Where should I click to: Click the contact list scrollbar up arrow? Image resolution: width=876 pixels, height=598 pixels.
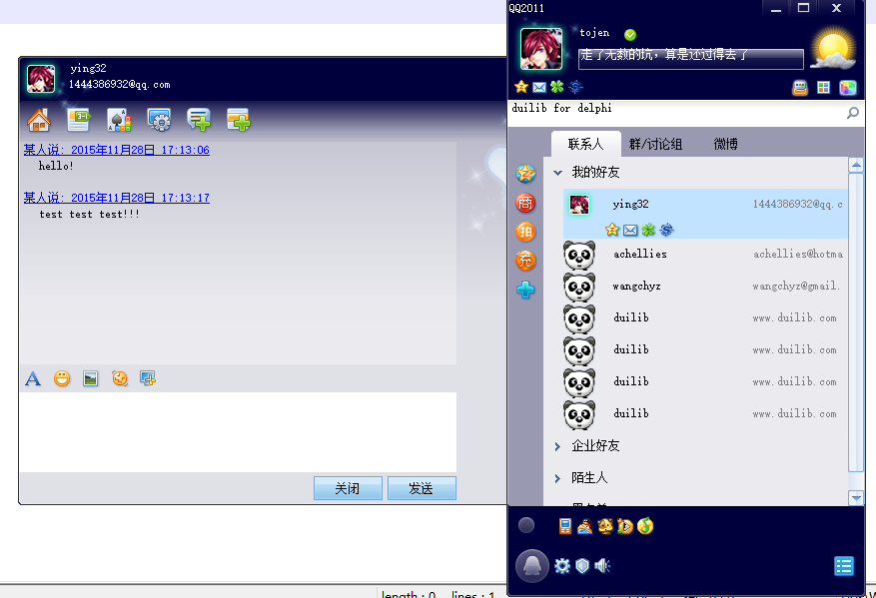pyautogui.click(x=856, y=165)
